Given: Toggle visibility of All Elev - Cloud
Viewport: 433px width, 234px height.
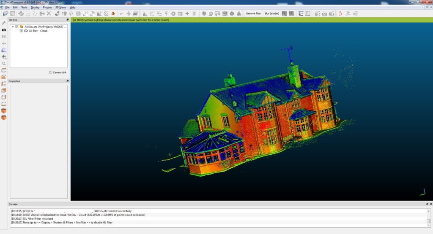Looking at the screenshot, I should [21, 31].
